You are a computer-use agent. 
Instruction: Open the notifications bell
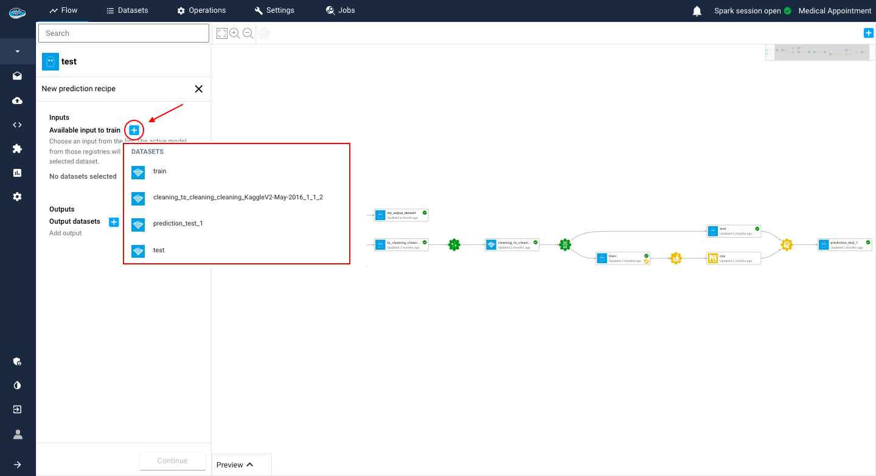697,11
